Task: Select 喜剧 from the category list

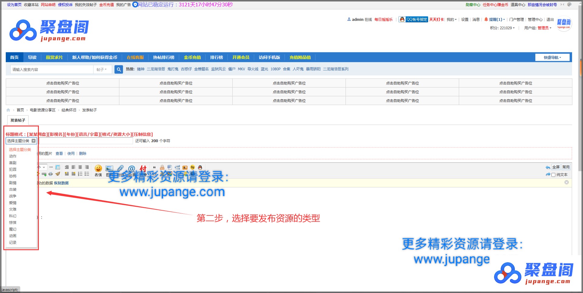Action: tap(13, 163)
